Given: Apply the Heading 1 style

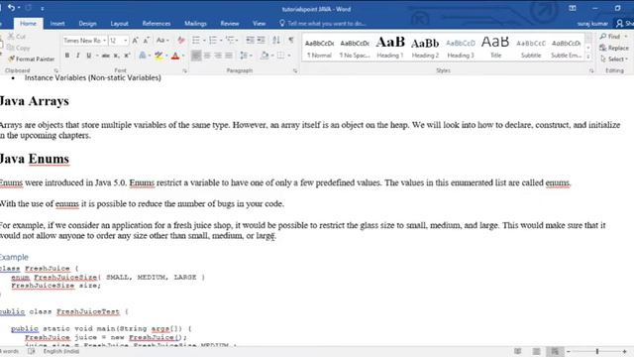Looking at the screenshot, I should [x=390, y=47].
